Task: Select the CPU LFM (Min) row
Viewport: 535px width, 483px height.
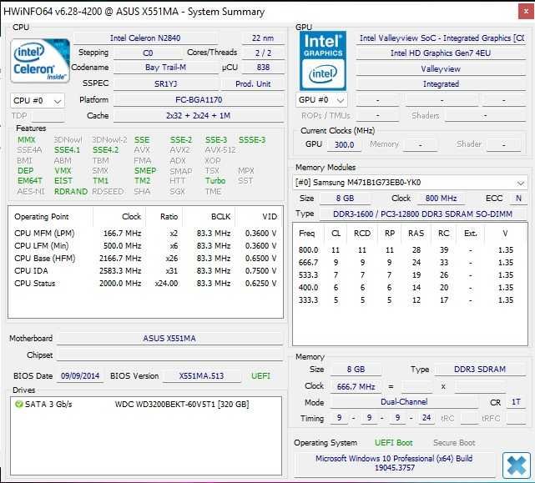Action: tap(145, 246)
